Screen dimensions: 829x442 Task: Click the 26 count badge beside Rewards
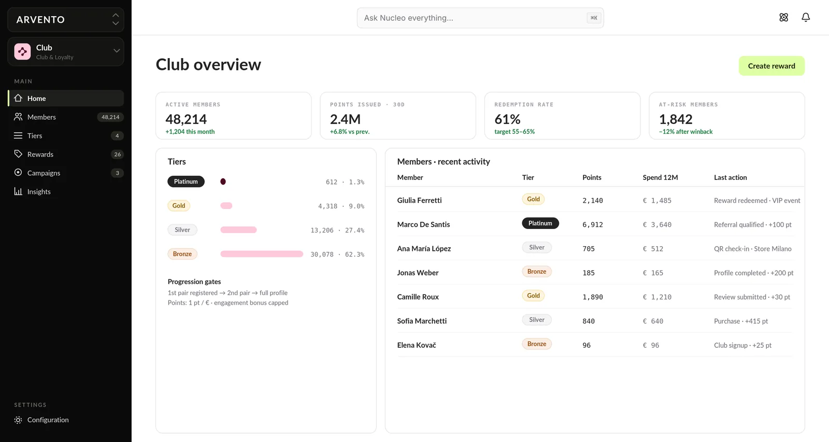[117, 154]
